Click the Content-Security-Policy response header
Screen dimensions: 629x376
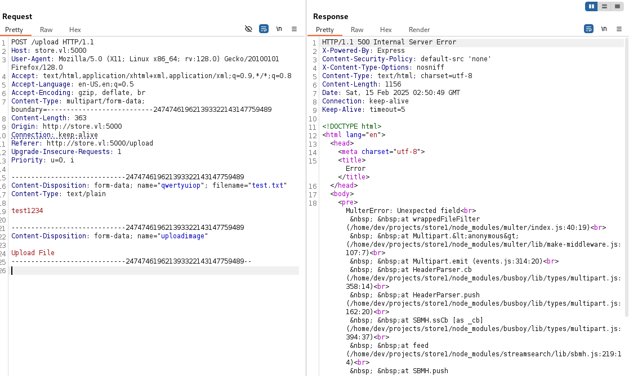(x=407, y=59)
